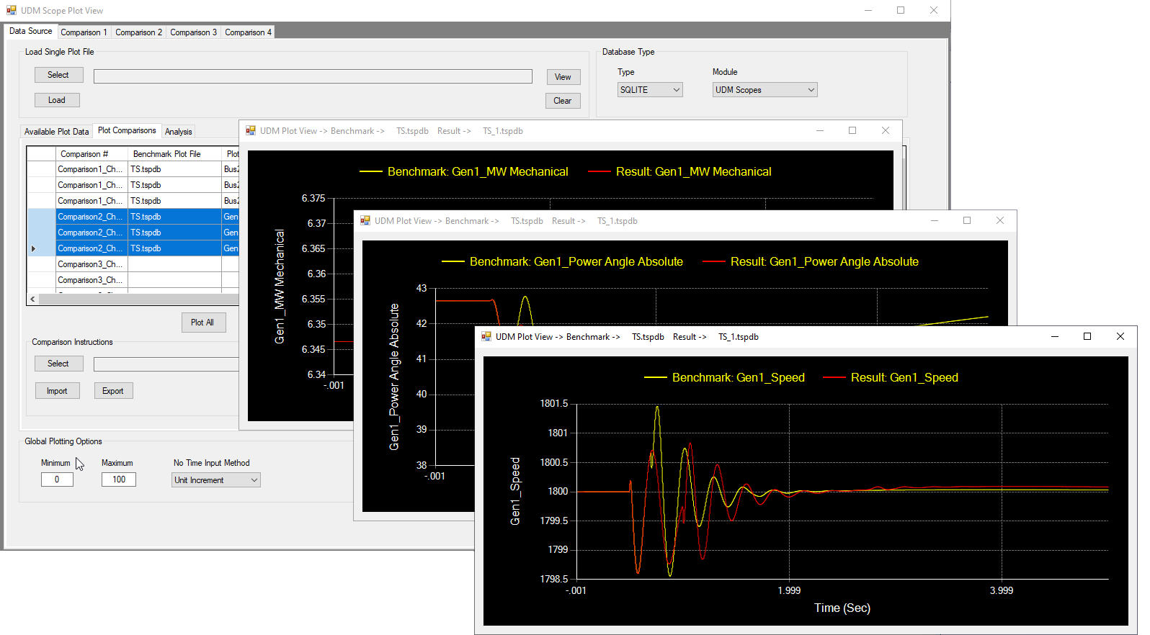Expand the No Time Input Method dropdown
This screenshot has width=1150, height=635.
click(216, 480)
